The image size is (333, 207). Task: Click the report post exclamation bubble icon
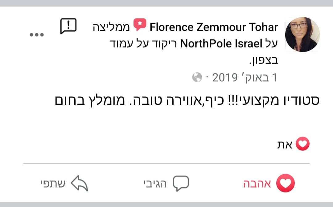click(x=68, y=27)
